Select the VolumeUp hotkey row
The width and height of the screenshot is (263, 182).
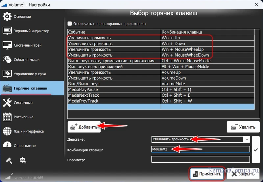click(x=161, y=72)
